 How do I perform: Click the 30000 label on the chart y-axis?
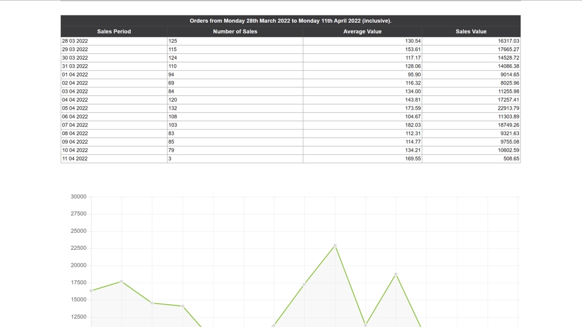78,197
